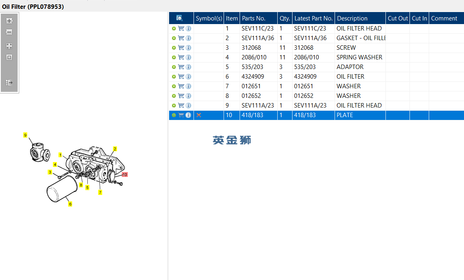Select the PLATE description cell
Screen dimensions: 464x280
pos(360,115)
